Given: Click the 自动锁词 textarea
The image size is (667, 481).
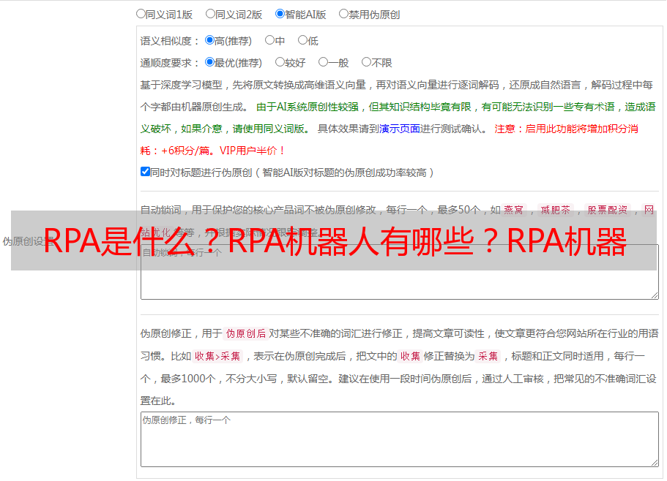Looking at the screenshot, I should [400, 272].
